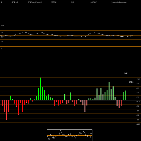This screenshot has width=141, height=141.
Task: Click the -100 label on MR axis
Action: click(138, 124)
